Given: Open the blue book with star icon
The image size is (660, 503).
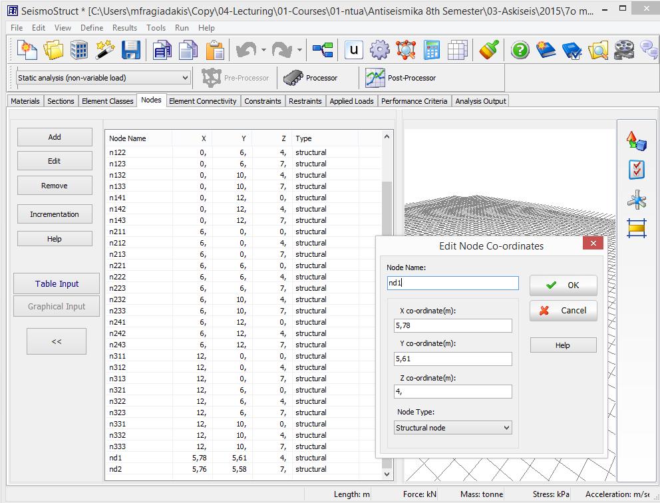Looking at the screenshot, I should (x=546, y=50).
